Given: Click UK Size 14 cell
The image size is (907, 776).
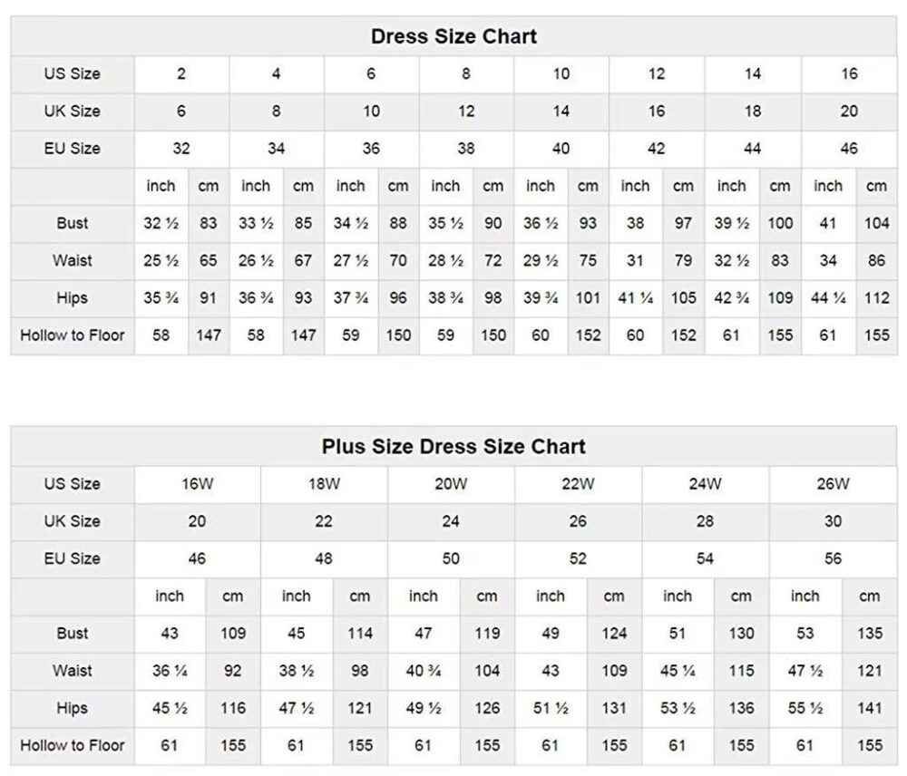Looking at the screenshot, I should click(x=561, y=112).
